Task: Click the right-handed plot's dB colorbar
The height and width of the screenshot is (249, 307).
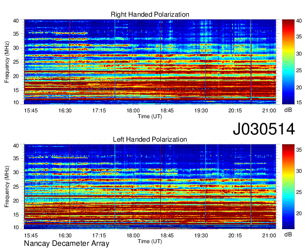Action: (288, 62)
